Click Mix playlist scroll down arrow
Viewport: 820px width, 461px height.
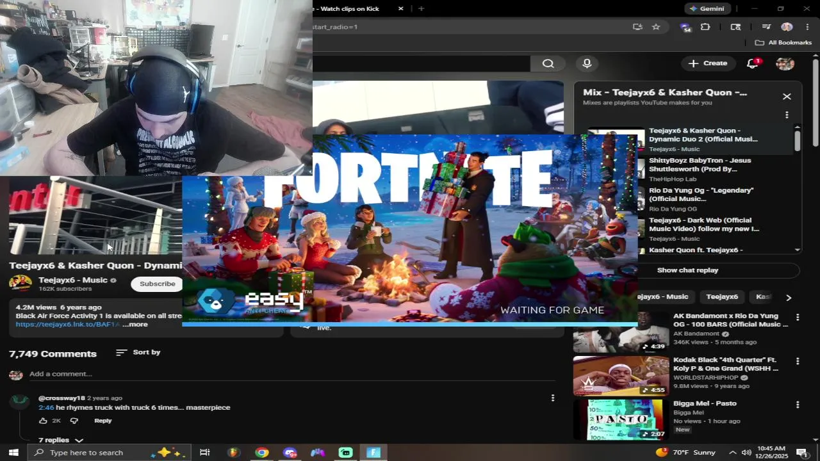pos(798,250)
